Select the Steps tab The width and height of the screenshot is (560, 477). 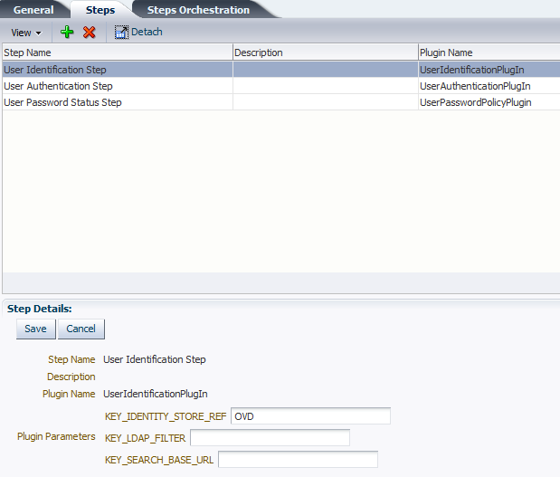tap(100, 10)
